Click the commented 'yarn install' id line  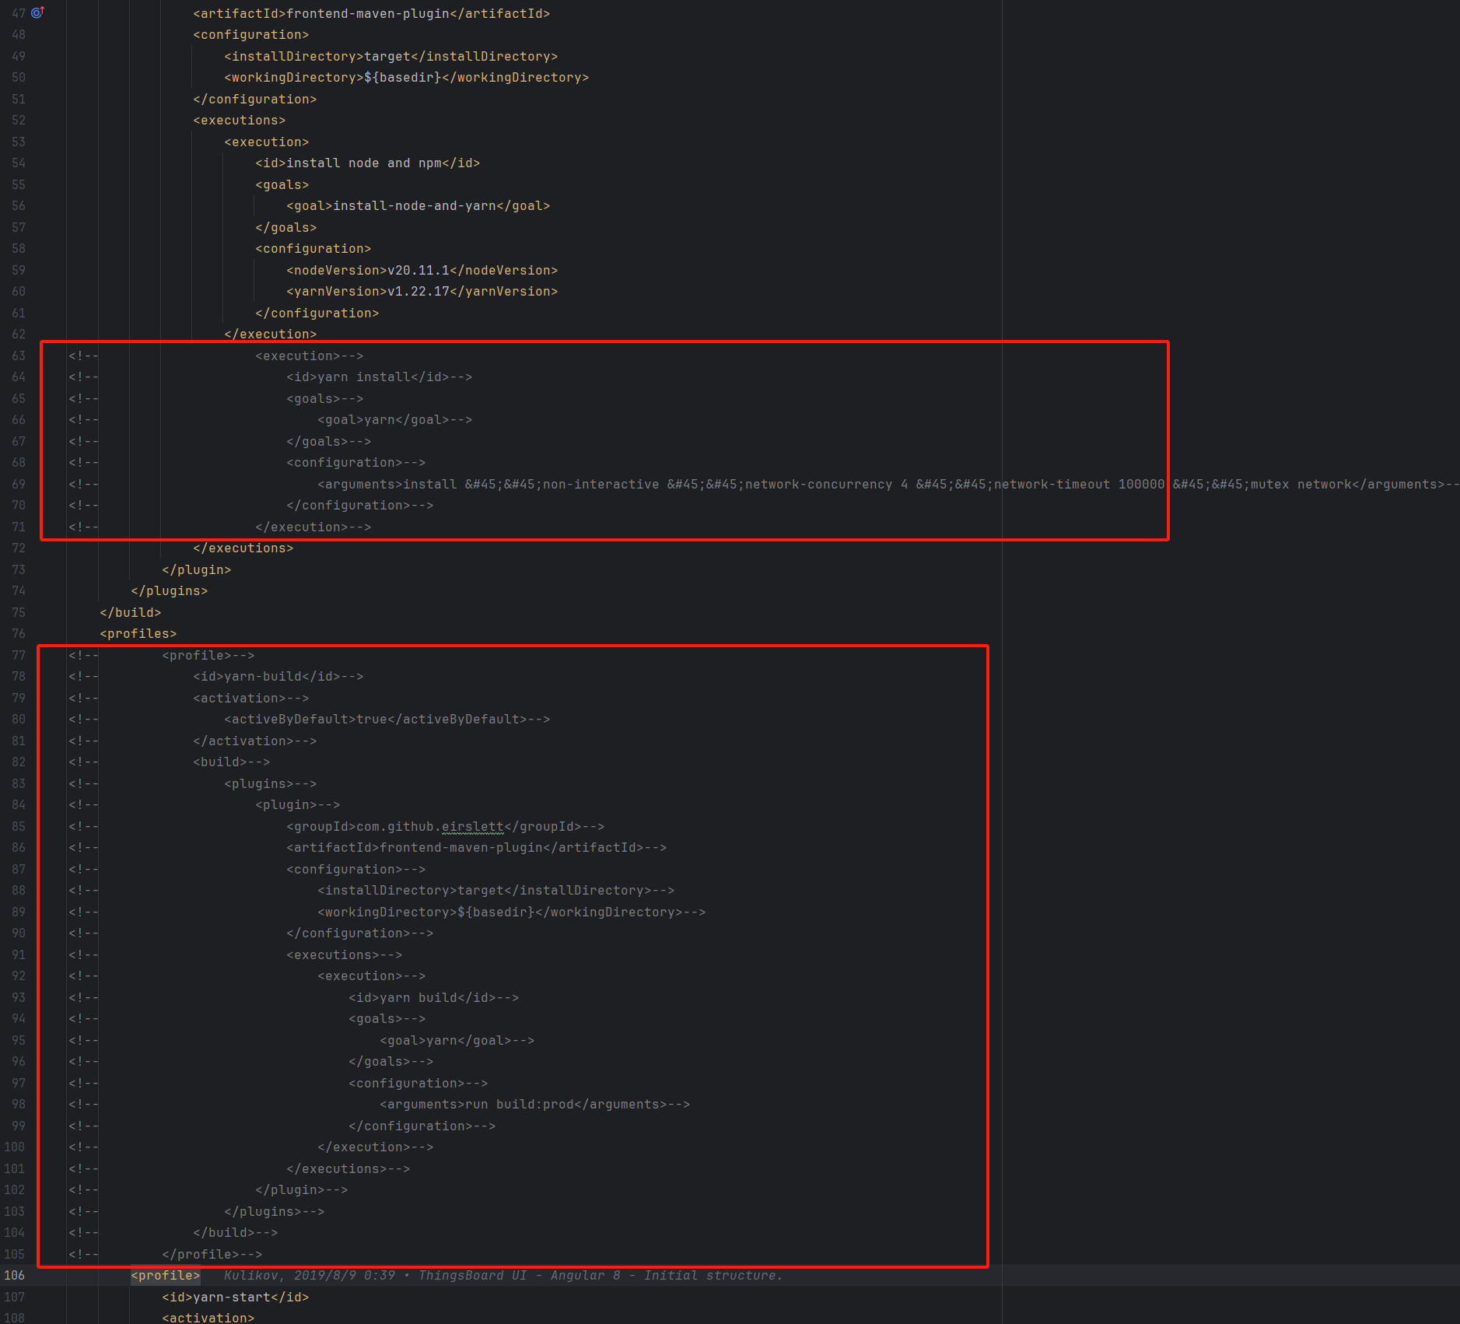point(379,377)
